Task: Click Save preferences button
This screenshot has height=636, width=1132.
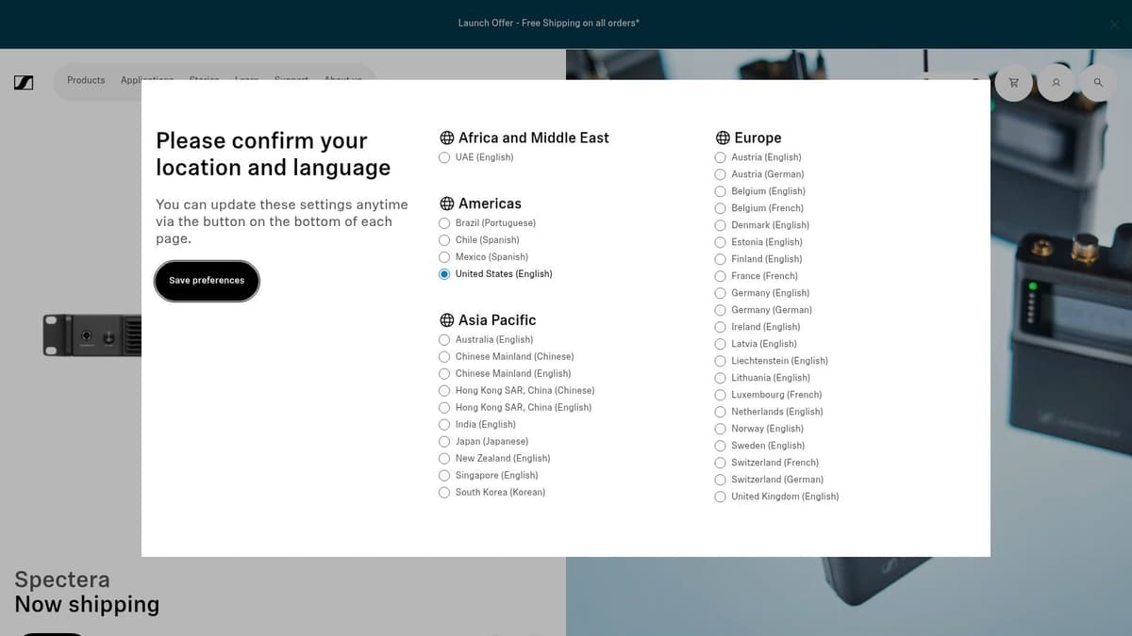Action: (x=207, y=281)
